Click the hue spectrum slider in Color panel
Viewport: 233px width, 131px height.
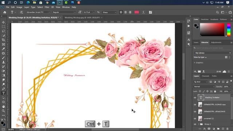(x=229, y=30)
